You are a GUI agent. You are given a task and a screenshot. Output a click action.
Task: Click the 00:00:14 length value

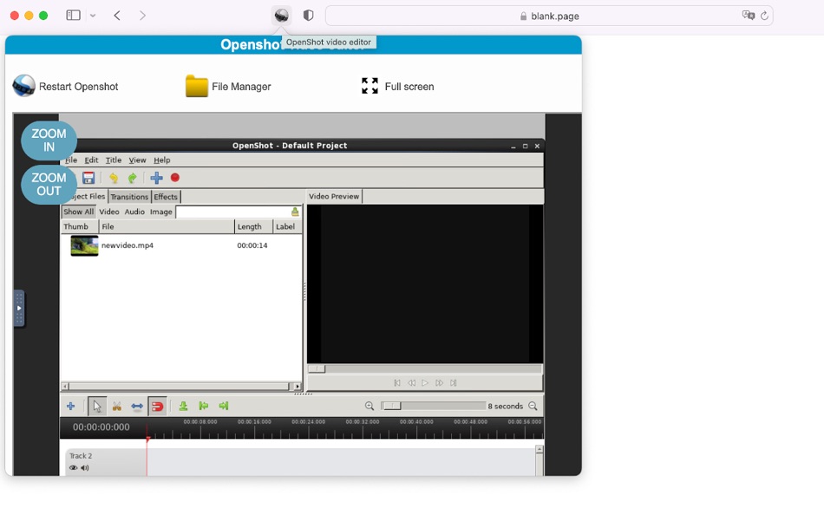(x=252, y=245)
